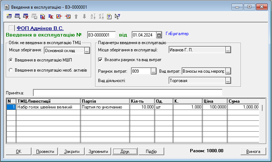Click the 'Заповнити' button

[x=98, y=151]
